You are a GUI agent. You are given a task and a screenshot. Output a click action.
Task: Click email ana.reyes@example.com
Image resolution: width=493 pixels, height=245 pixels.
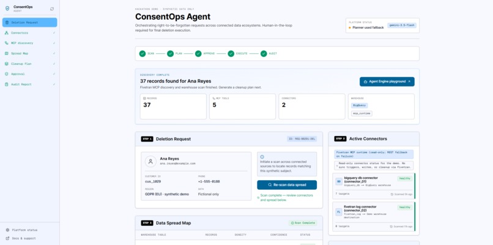point(177,164)
